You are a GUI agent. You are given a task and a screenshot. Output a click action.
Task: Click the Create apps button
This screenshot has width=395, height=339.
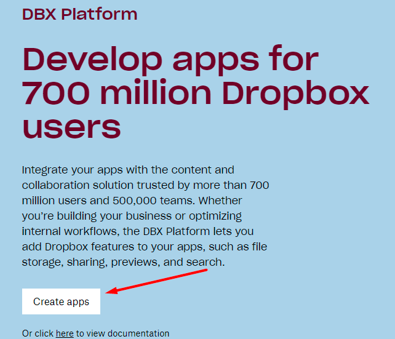61,301
